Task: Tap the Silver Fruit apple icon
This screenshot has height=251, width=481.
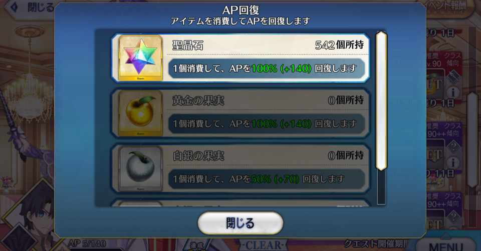Action: pos(140,168)
